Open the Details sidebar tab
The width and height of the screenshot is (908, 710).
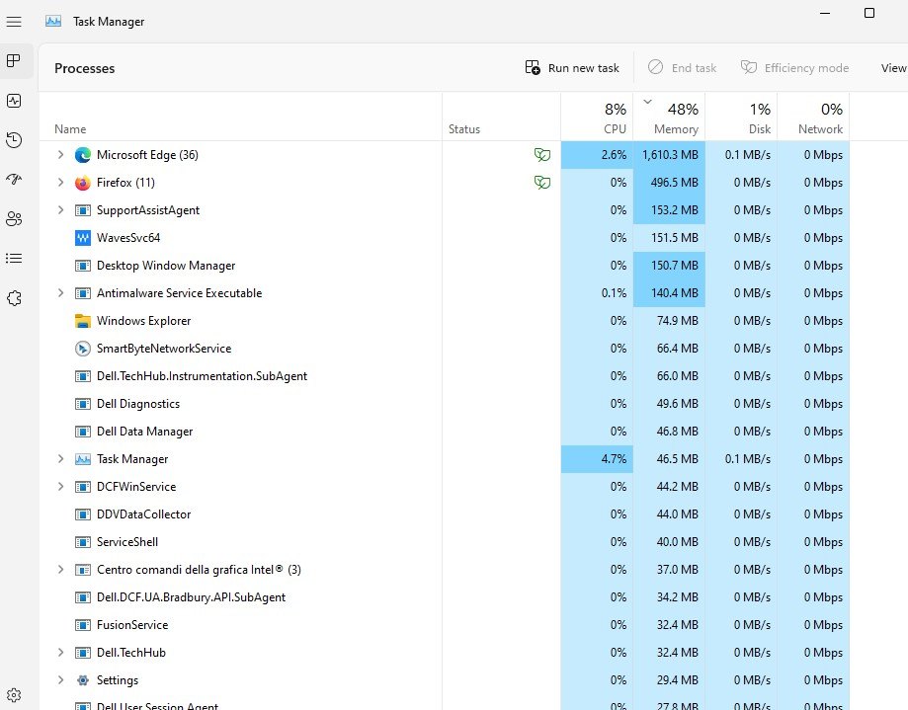pyautogui.click(x=14, y=258)
